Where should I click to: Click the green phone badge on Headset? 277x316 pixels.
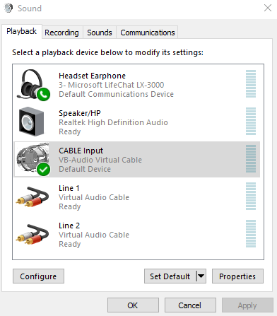point(44,95)
